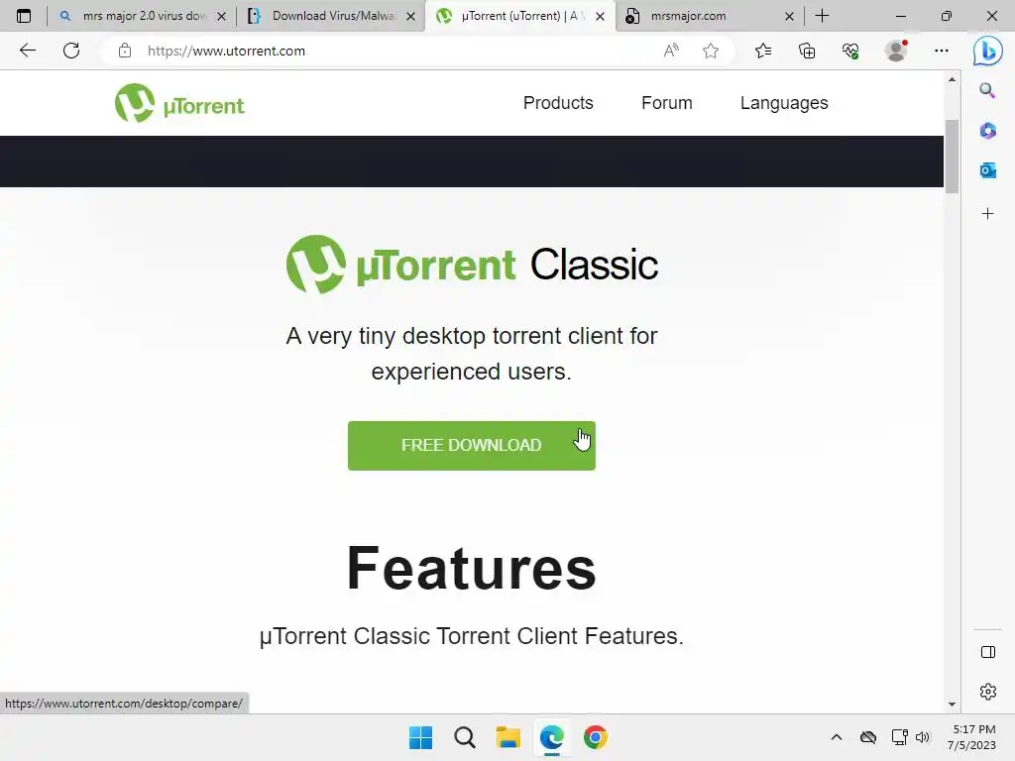Click the scrollbar up arrow
1015x761 pixels.
(951, 79)
